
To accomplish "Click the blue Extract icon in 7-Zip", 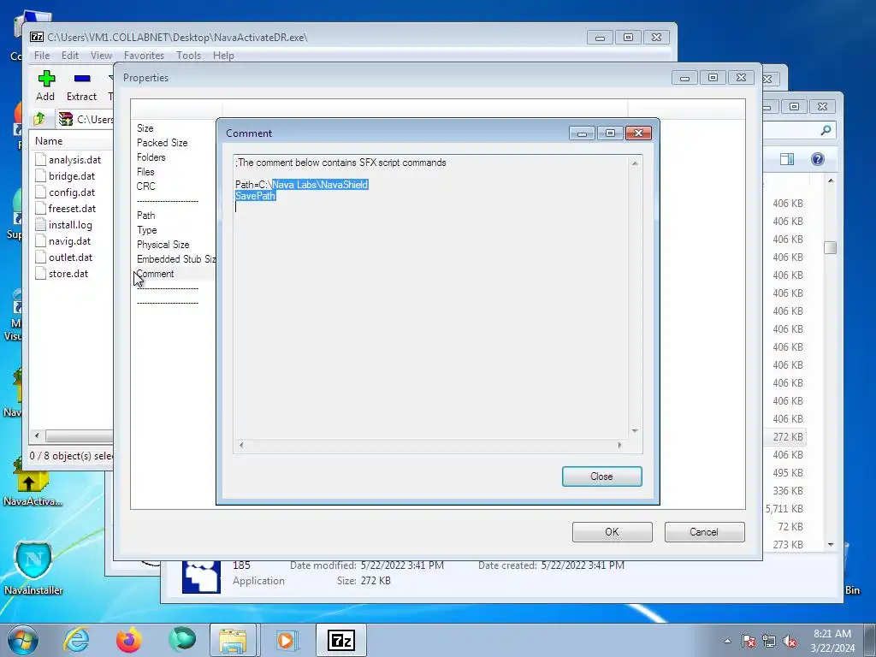I will 82,79.
